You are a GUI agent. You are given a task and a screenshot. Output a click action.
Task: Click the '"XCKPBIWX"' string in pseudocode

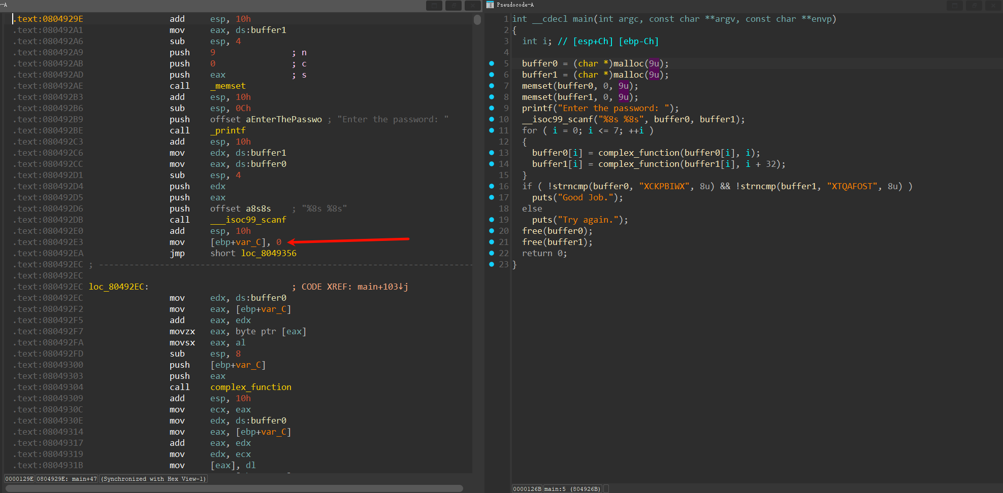[664, 186]
